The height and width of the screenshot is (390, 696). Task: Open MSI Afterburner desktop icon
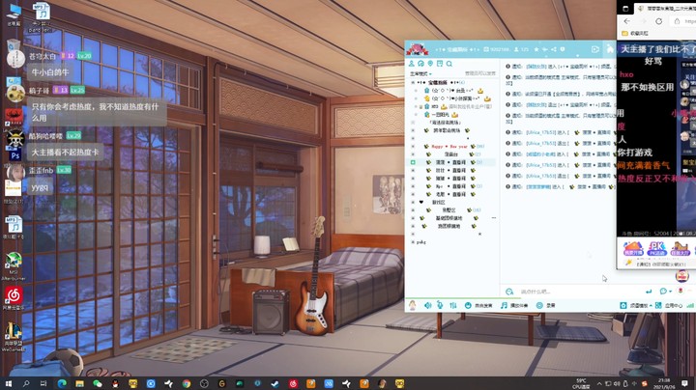(x=14, y=265)
